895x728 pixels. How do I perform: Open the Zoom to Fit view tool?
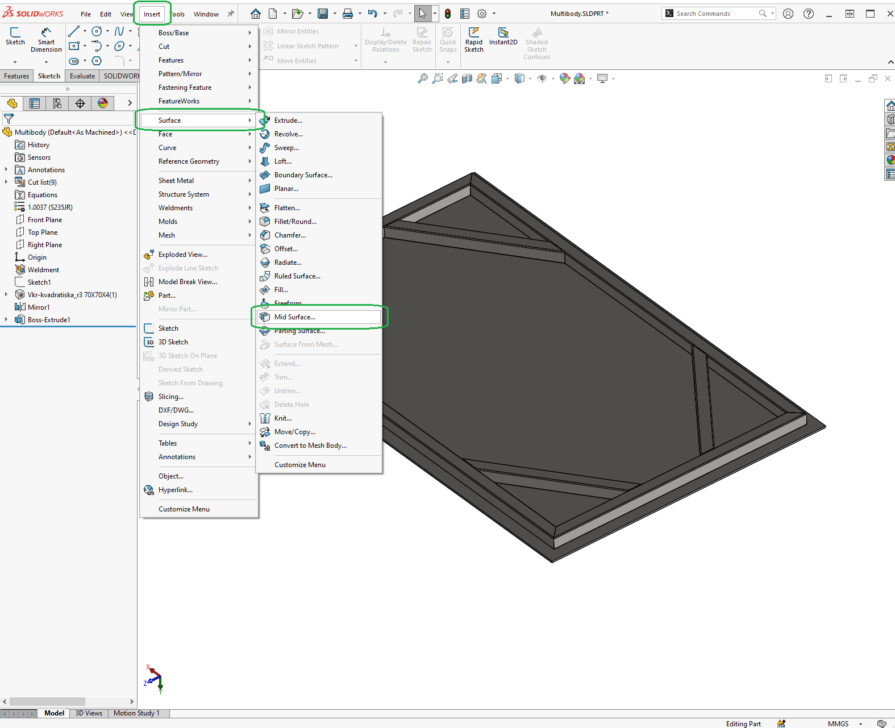(x=422, y=79)
